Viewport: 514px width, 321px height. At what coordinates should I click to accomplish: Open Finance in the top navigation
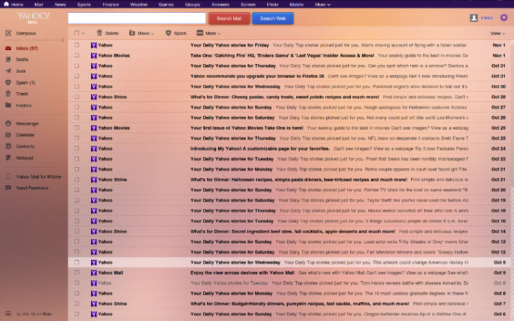[x=110, y=5]
